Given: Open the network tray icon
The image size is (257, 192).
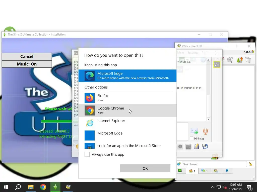Looking at the screenshot, I should (x=219, y=187).
